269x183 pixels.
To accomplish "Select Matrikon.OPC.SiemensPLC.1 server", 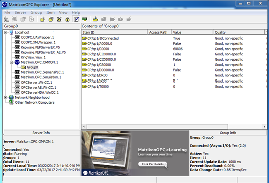I will pyautogui.click(x=42, y=72).
